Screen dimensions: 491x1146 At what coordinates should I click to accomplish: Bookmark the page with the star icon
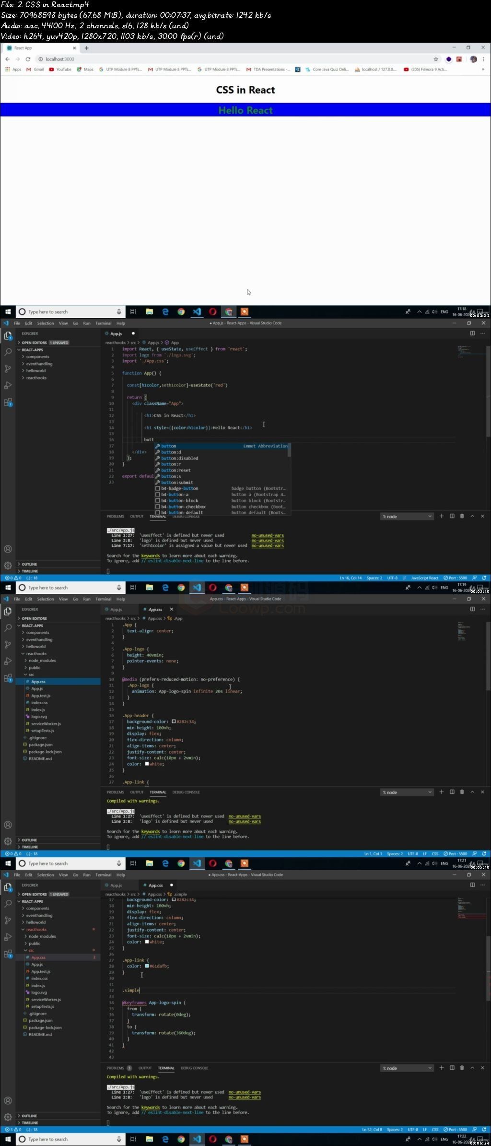coord(436,59)
